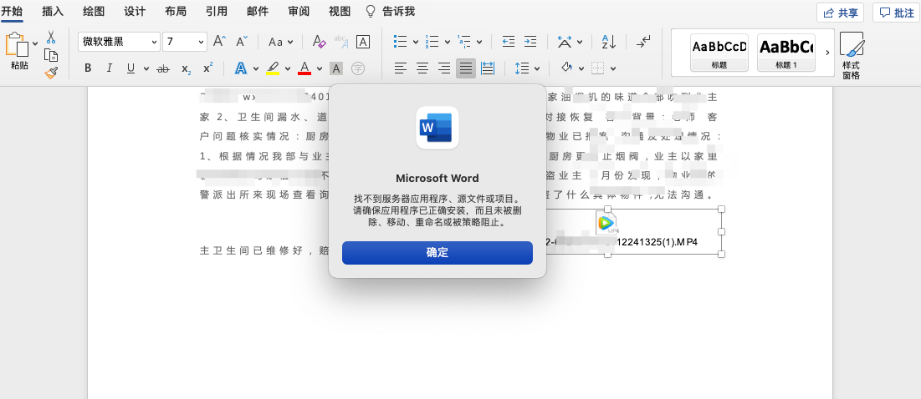This screenshot has width=921, height=399.
Task: Click the bullet list icon
Action: coord(401,42)
